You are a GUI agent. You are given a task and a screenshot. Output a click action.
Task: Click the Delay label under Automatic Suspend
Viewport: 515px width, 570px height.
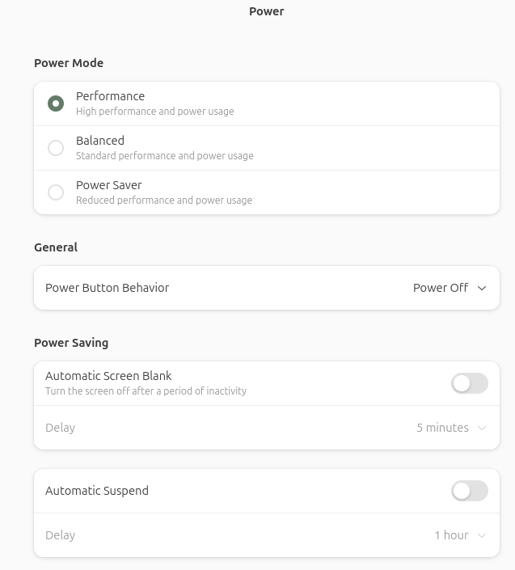pos(60,535)
